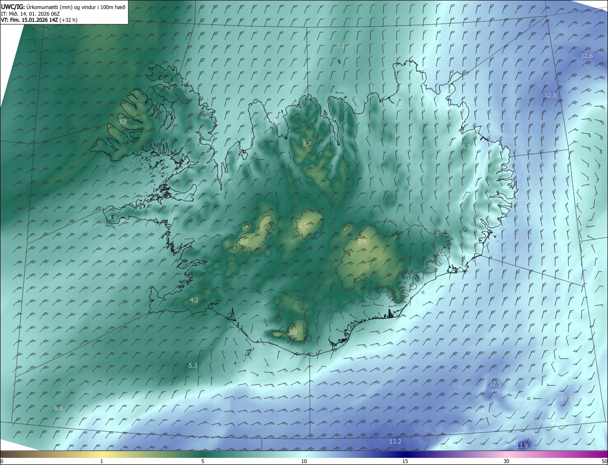This screenshot has width=608, height=465.
Task: Click the 11.3 value label on the map
Action: coord(522,237)
